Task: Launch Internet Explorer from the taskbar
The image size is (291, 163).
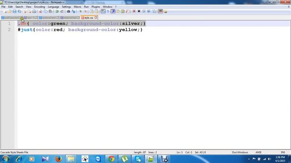Action: [19, 159]
